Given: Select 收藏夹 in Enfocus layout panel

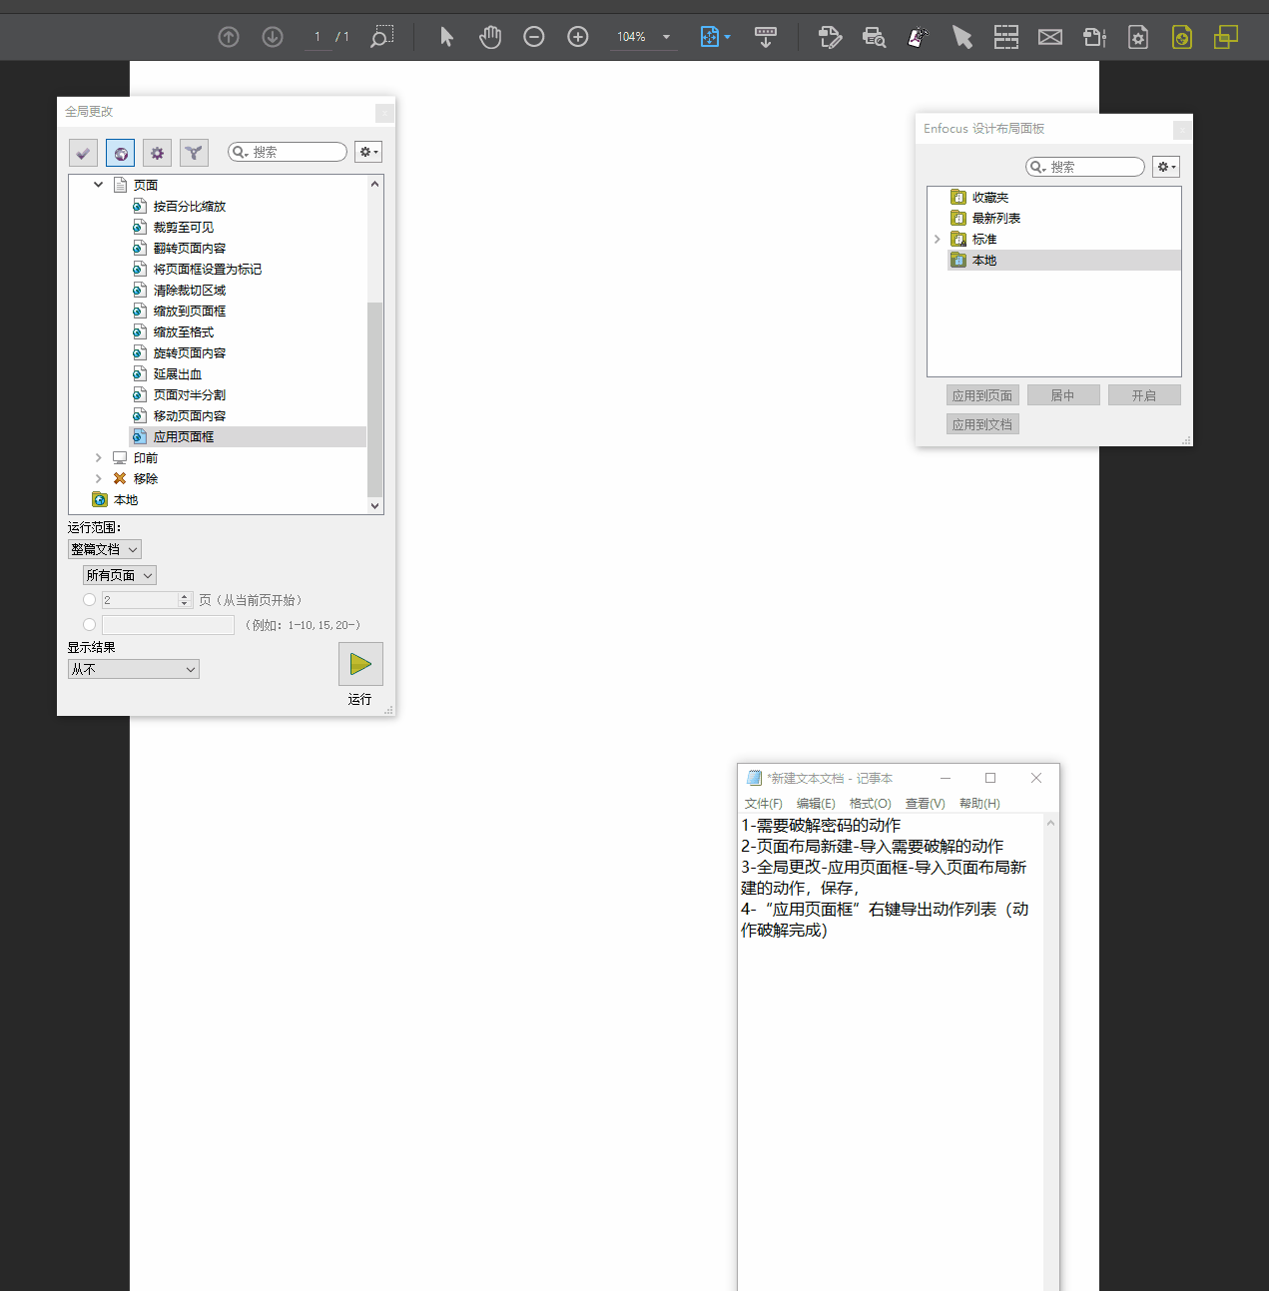Looking at the screenshot, I should (990, 197).
